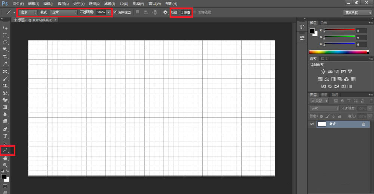The image size is (374, 194).
Task: Toggle lock position icon
Action: point(334,116)
